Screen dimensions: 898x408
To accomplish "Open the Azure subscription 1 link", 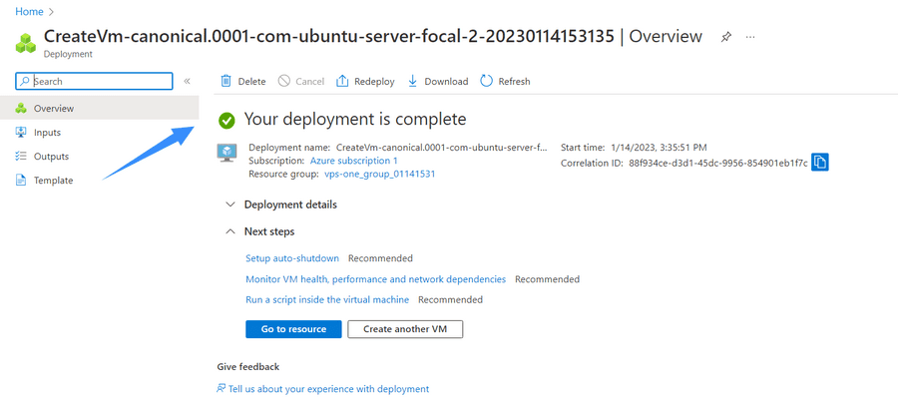I will tap(354, 161).
